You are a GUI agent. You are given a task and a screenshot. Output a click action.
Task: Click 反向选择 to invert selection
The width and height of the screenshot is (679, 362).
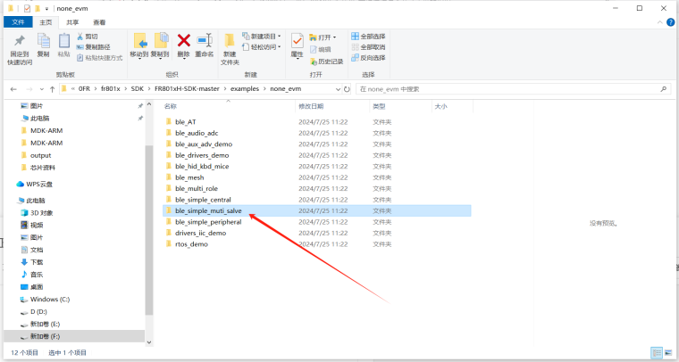[368, 56]
